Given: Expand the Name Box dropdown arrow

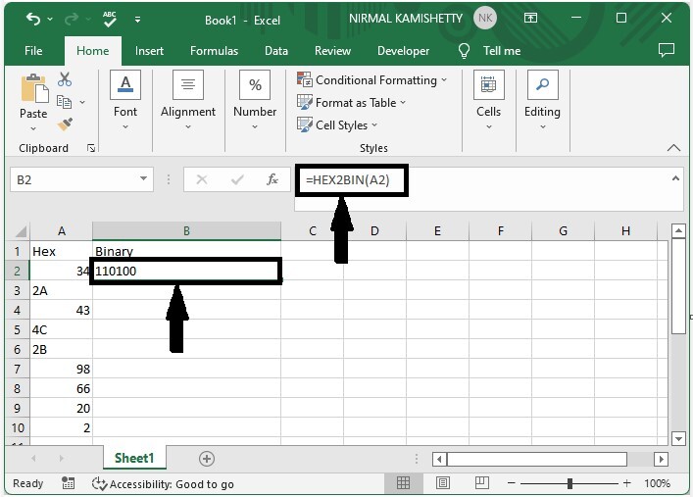Looking at the screenshot, I should pos(144,178).
